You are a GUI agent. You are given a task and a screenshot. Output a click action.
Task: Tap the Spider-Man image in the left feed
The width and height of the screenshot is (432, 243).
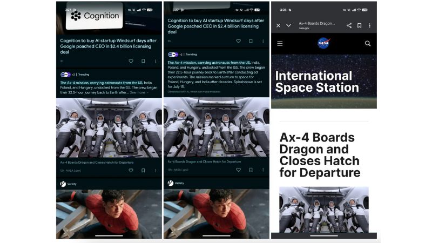coord(109,213)
